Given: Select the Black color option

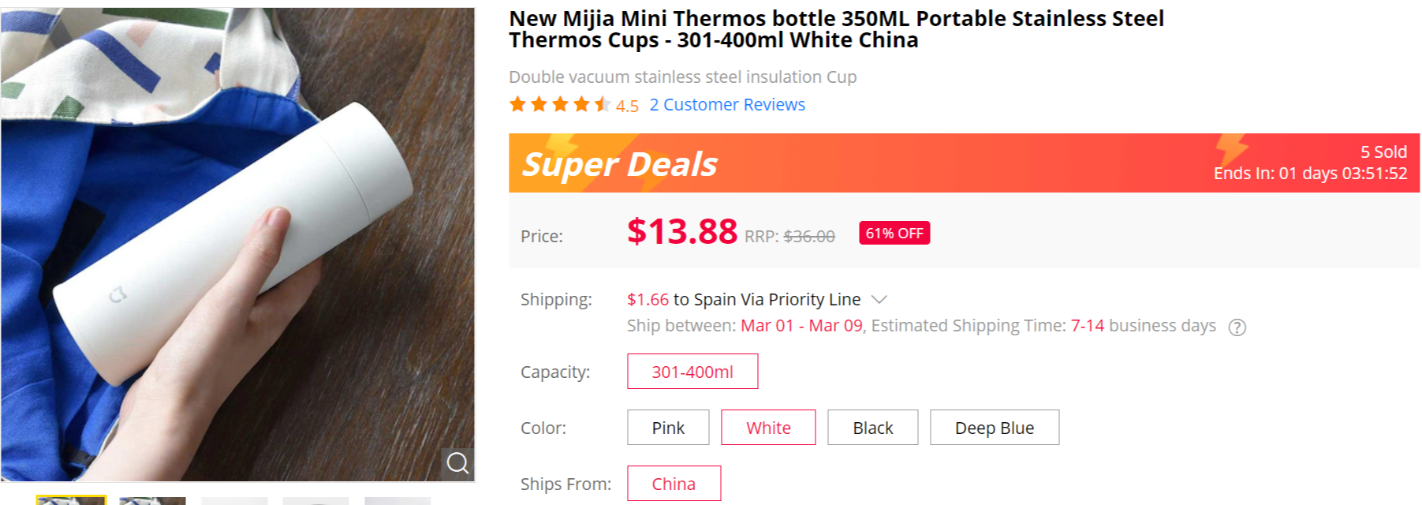Looking at the screenshot, I should point(872,427).
